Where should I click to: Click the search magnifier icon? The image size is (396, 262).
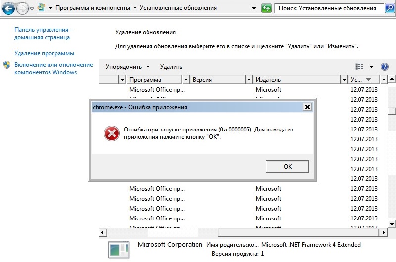(389, 8)
